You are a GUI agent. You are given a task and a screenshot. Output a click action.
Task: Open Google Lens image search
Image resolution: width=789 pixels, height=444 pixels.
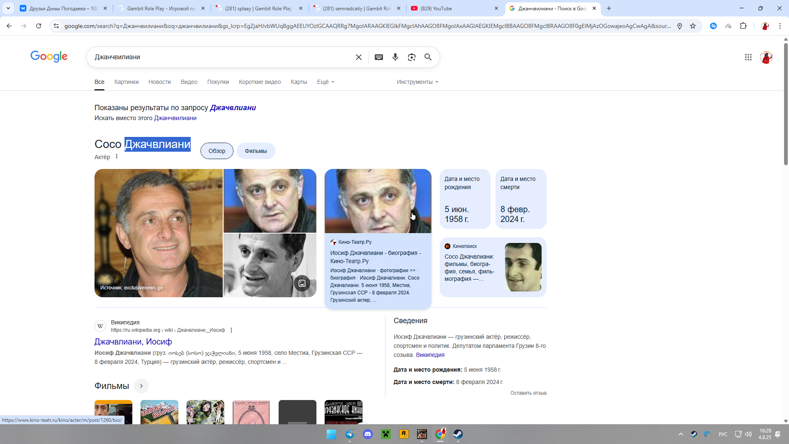tap(411, 57)
